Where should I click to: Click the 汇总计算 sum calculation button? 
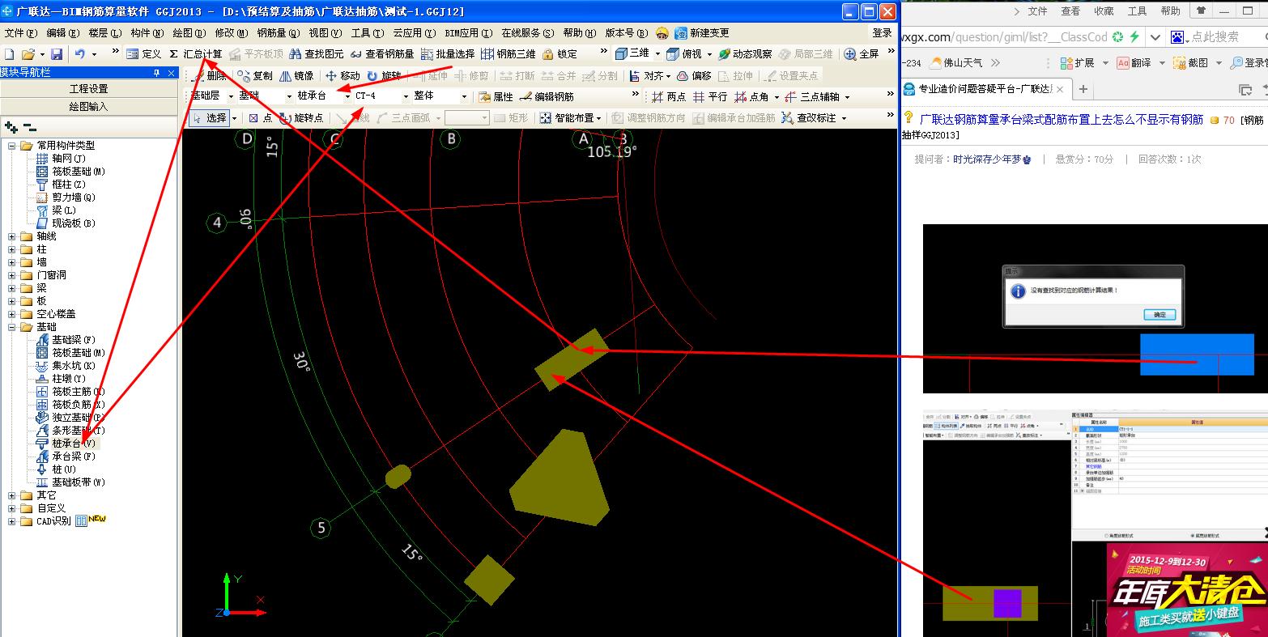(x=195, y=53)
